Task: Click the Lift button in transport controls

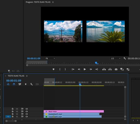Action: pyautogui.click(x=104, y=69)
